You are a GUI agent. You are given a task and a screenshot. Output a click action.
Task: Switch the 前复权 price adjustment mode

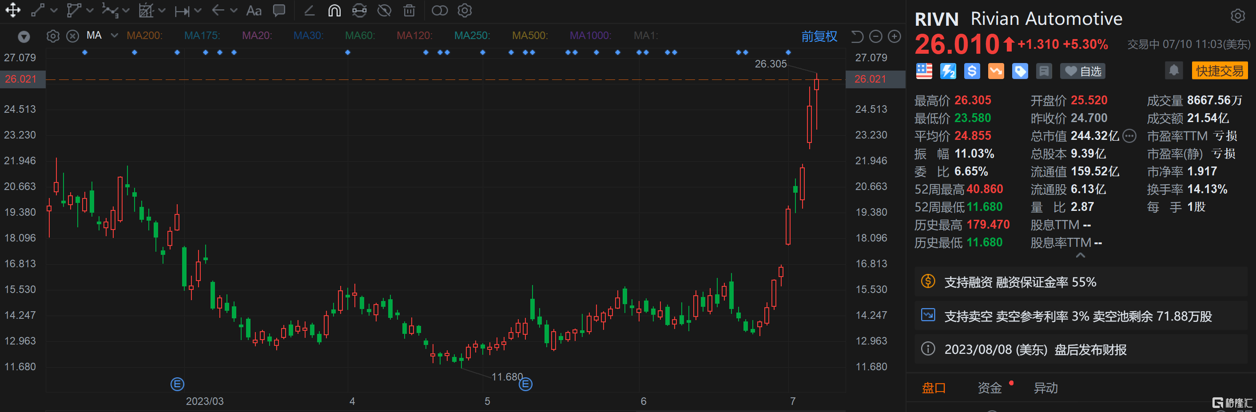[x=819, y=36]
